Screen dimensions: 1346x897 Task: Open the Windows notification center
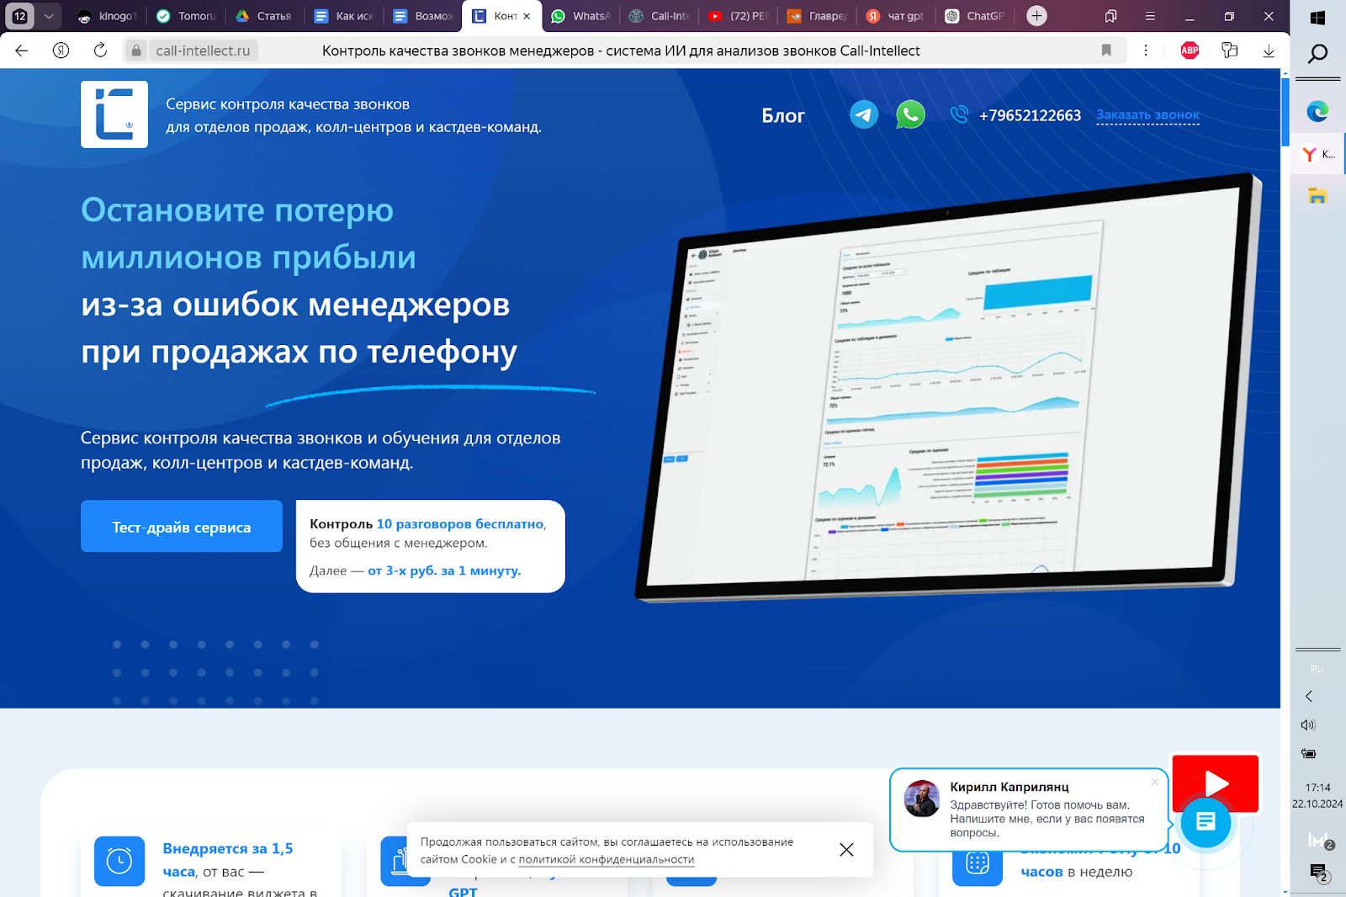1318,873
